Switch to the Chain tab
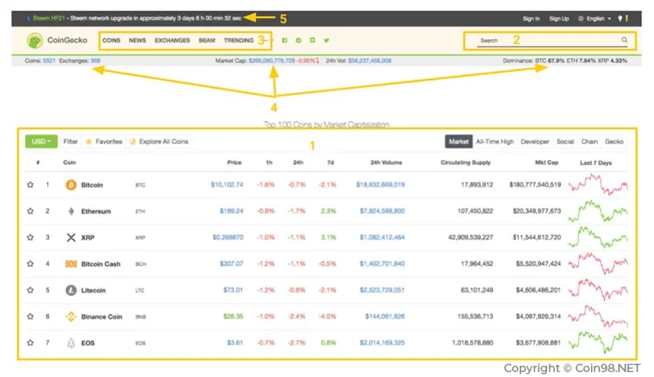 (589, 141)
